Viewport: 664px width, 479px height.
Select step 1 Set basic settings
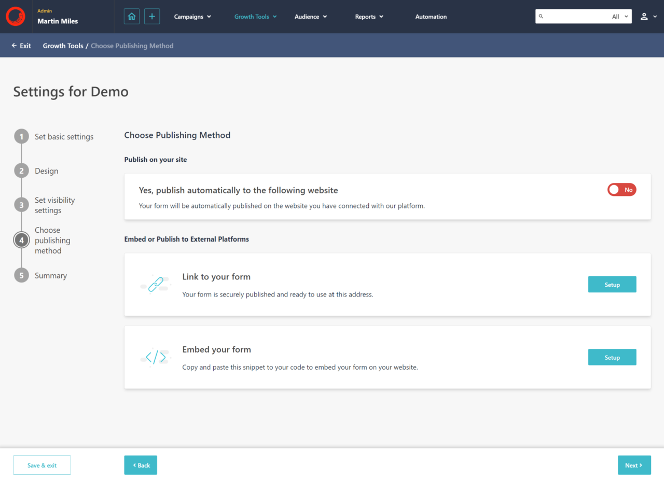coord(21,136)
